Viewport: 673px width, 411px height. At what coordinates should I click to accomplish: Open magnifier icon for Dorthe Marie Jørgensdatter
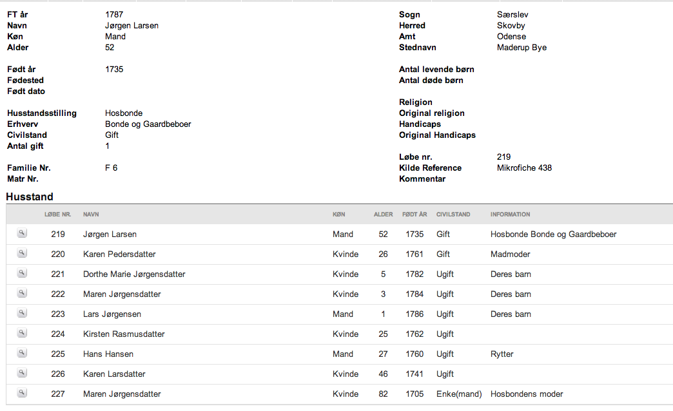[x=22, y=273]
